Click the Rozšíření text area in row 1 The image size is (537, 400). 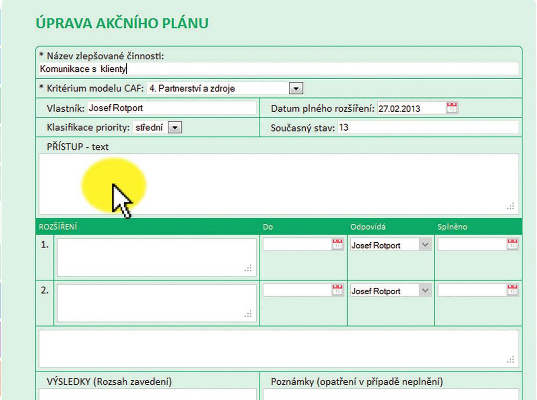tap(156, 257)
